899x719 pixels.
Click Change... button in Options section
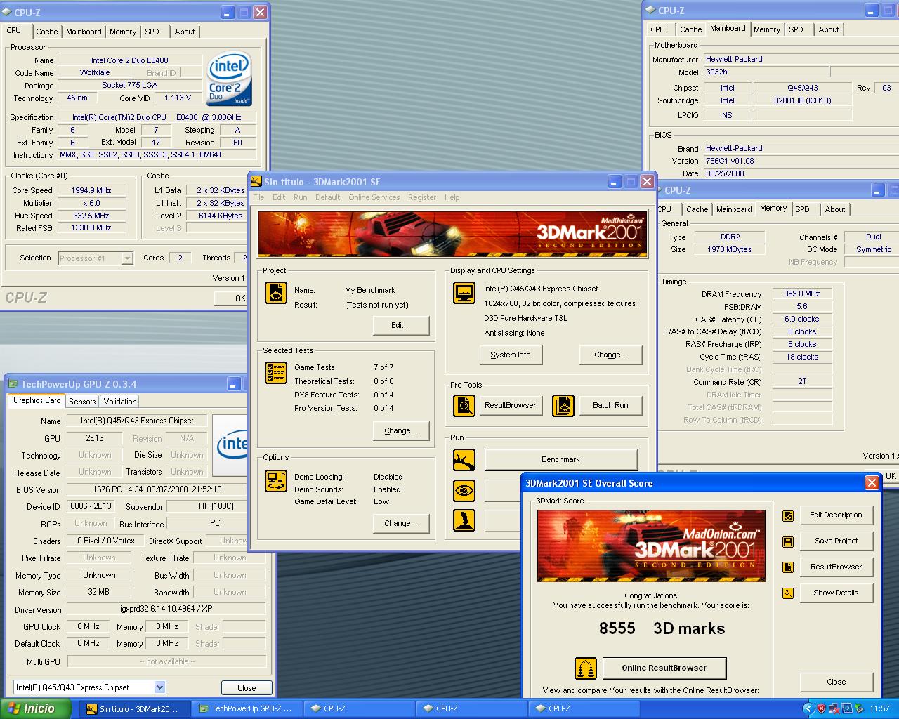tap(400, 524)
